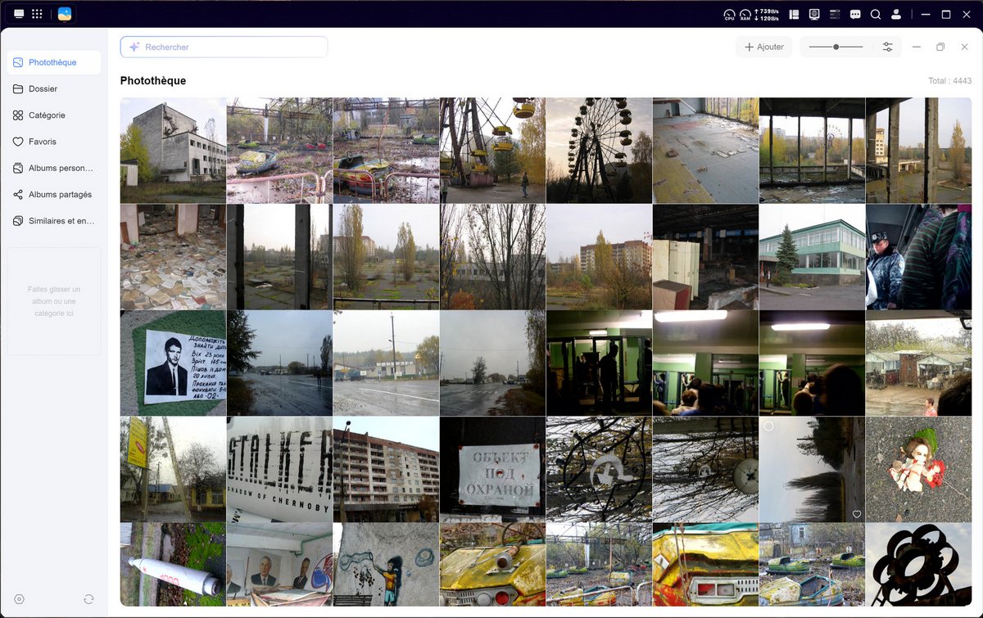
Task: Open the scattered books on floor photo
Action: (173, 257)
